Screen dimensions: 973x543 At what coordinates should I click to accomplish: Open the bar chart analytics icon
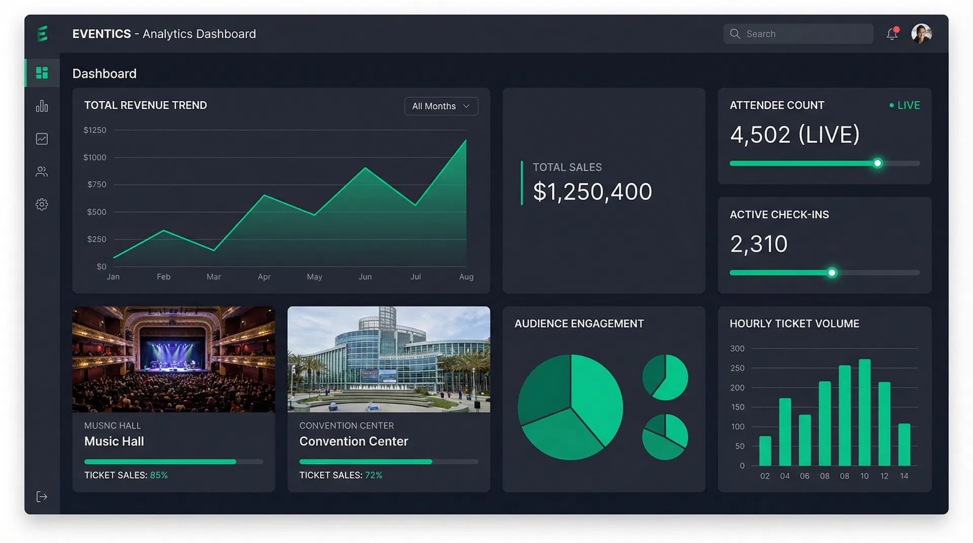42,106
